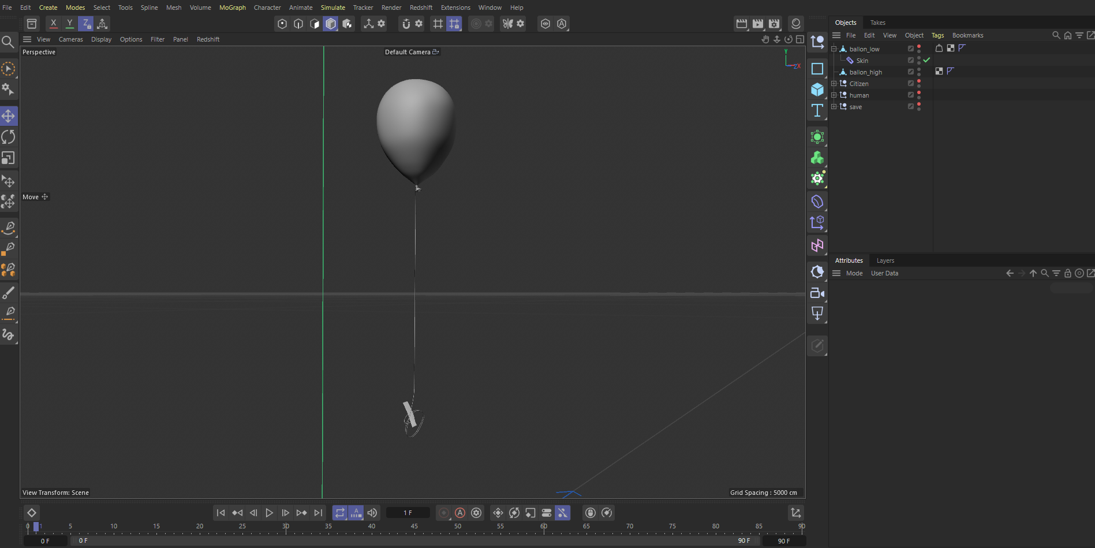Select the Rotate tool
The width and height of the screenshot is (1095, 548).
9,137
